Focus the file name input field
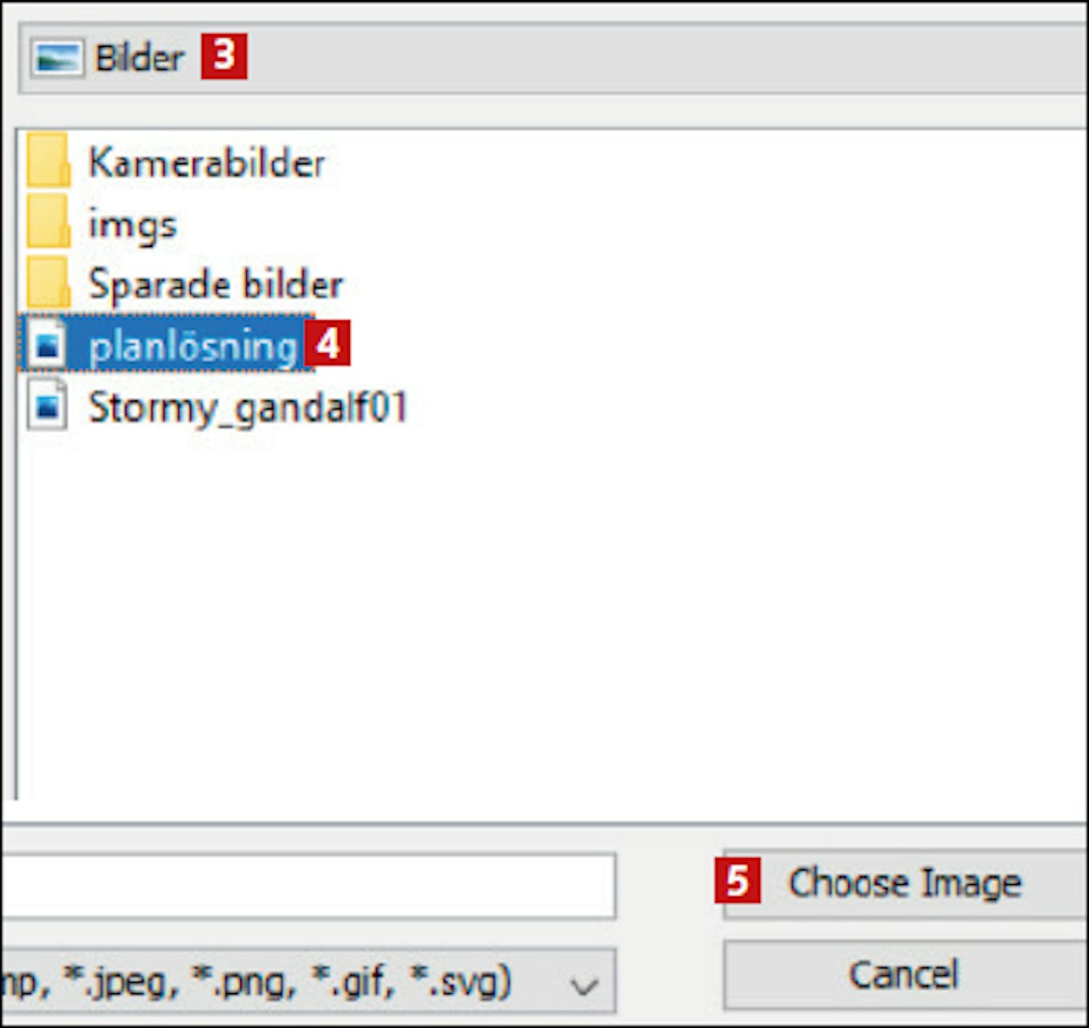This screenshot has width=1089, height=1028. pyautogui.click(x=305, y=886)
